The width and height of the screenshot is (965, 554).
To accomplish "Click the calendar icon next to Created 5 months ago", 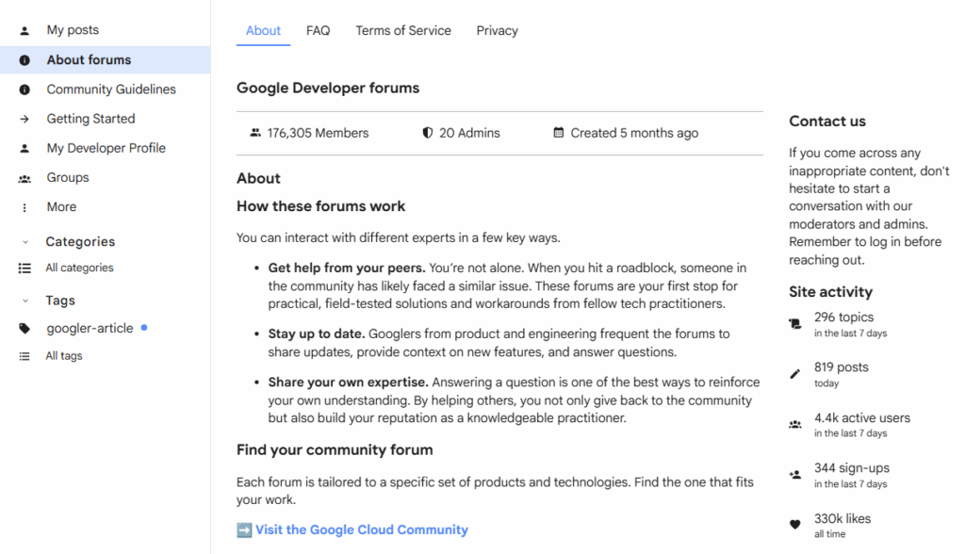I will tap(558, 132).
